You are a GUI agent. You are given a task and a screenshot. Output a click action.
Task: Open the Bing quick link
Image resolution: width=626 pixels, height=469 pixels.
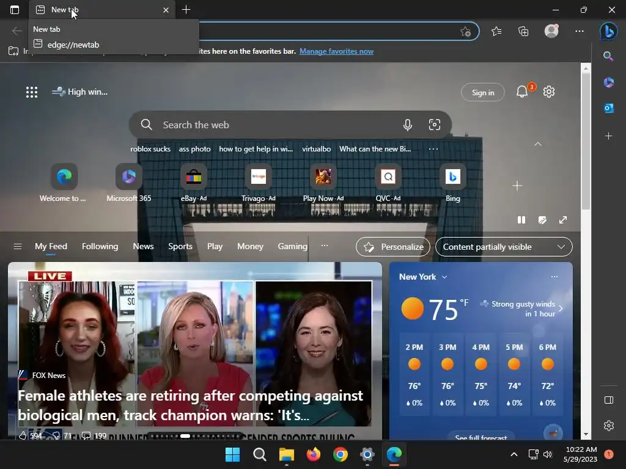pyautogui.click(x=453, y=183)
